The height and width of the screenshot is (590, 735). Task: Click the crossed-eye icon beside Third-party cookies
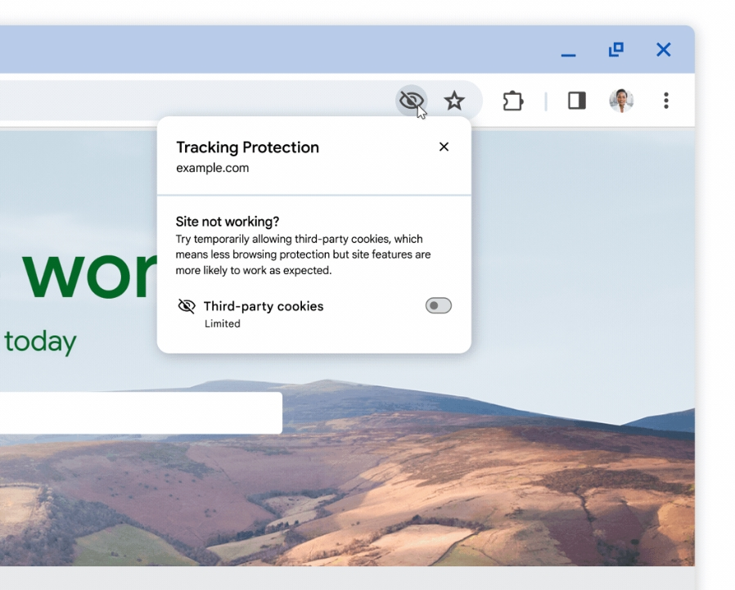click(x=187, y=306)
